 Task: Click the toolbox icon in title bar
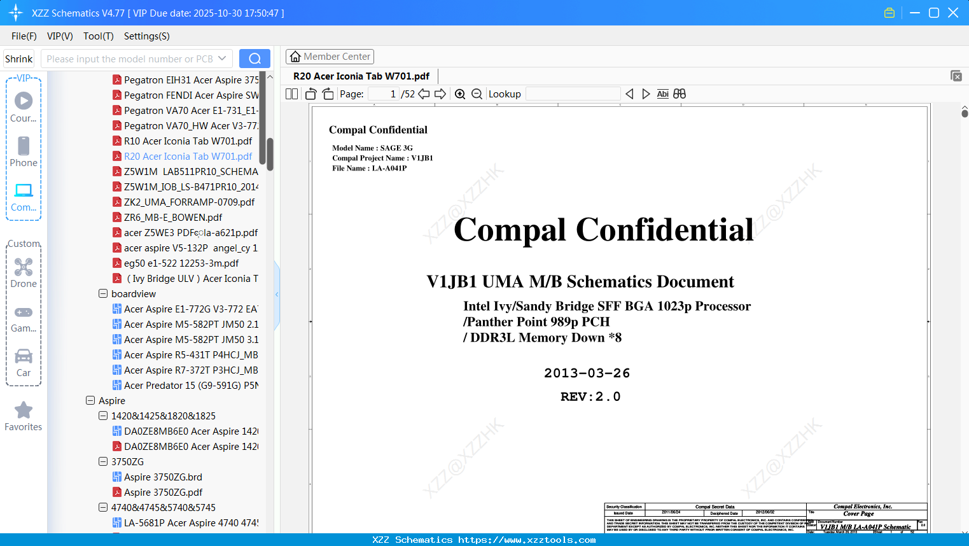889,13
